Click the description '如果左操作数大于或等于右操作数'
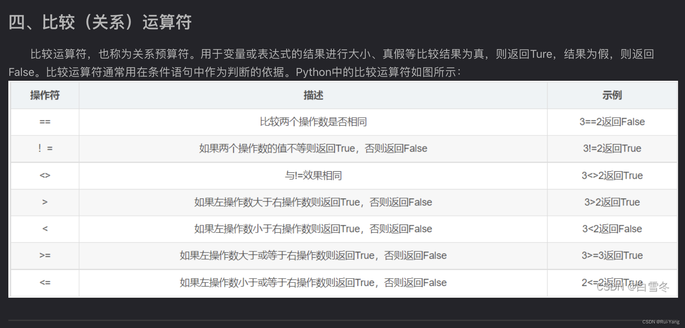This screenshot has height=328, width=685. click(313, 256)
